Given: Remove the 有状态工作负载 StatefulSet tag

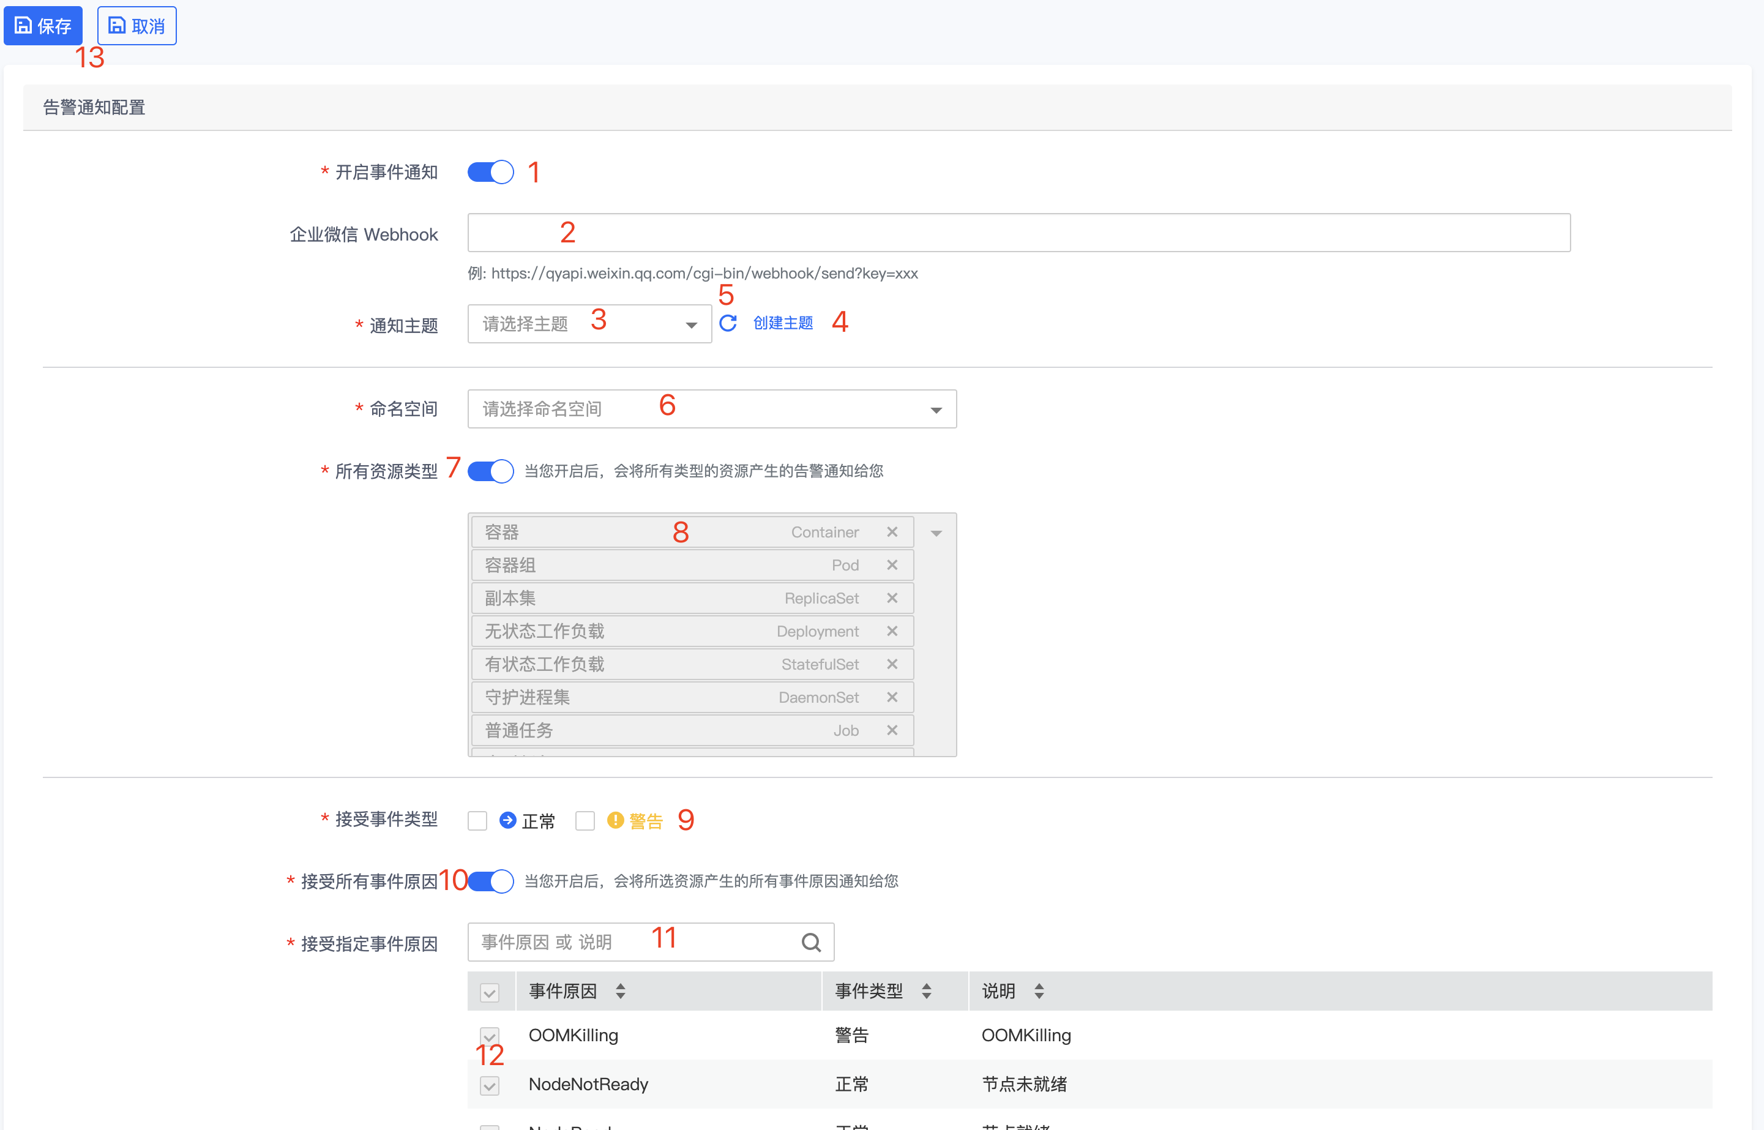Looking at the screenshot, I should tap(892, 664).
